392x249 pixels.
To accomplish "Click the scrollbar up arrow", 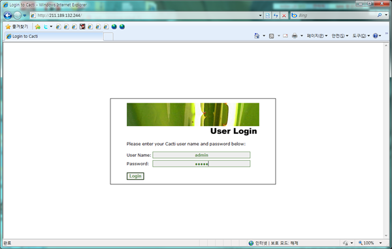I will (x=386, y=46).
